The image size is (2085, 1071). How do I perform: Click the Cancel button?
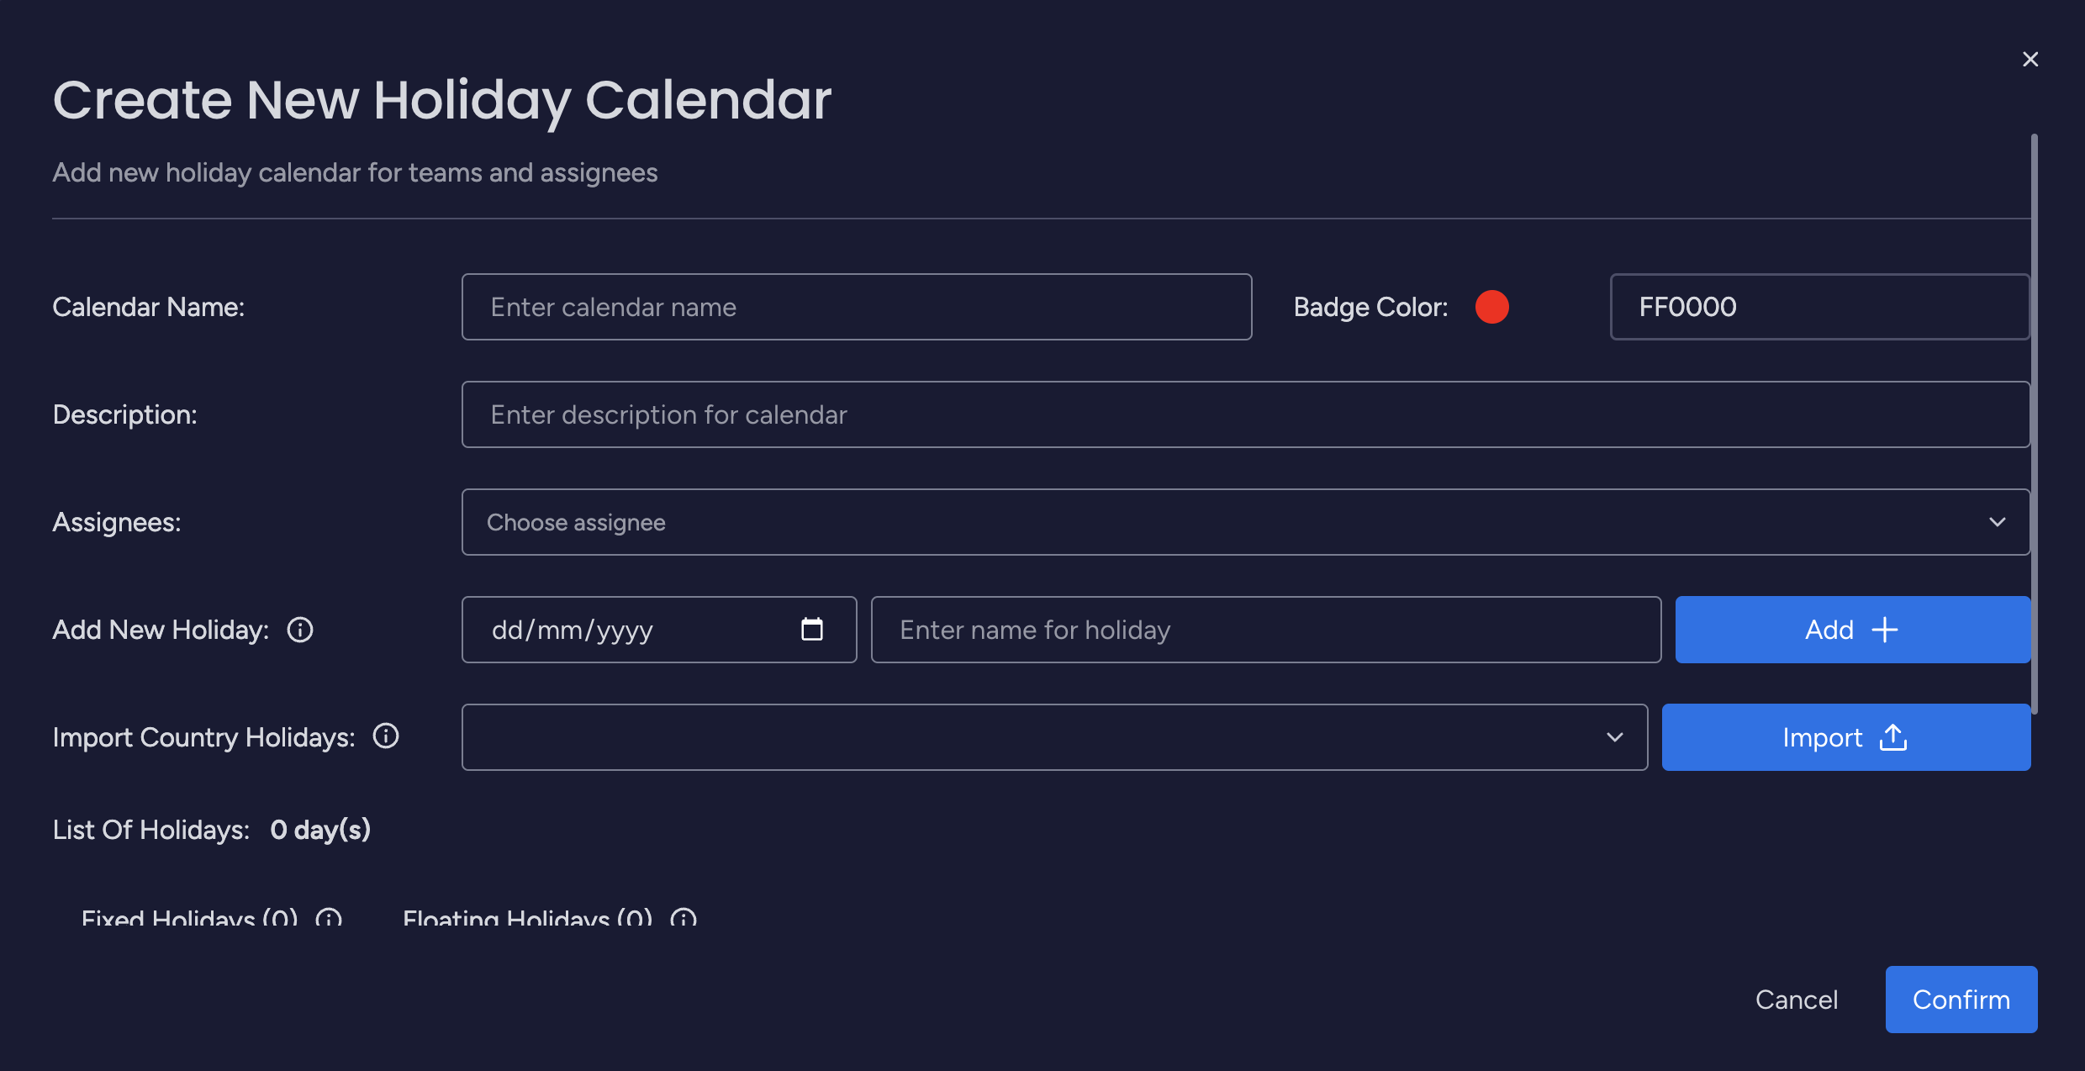pos(1797,1000)
